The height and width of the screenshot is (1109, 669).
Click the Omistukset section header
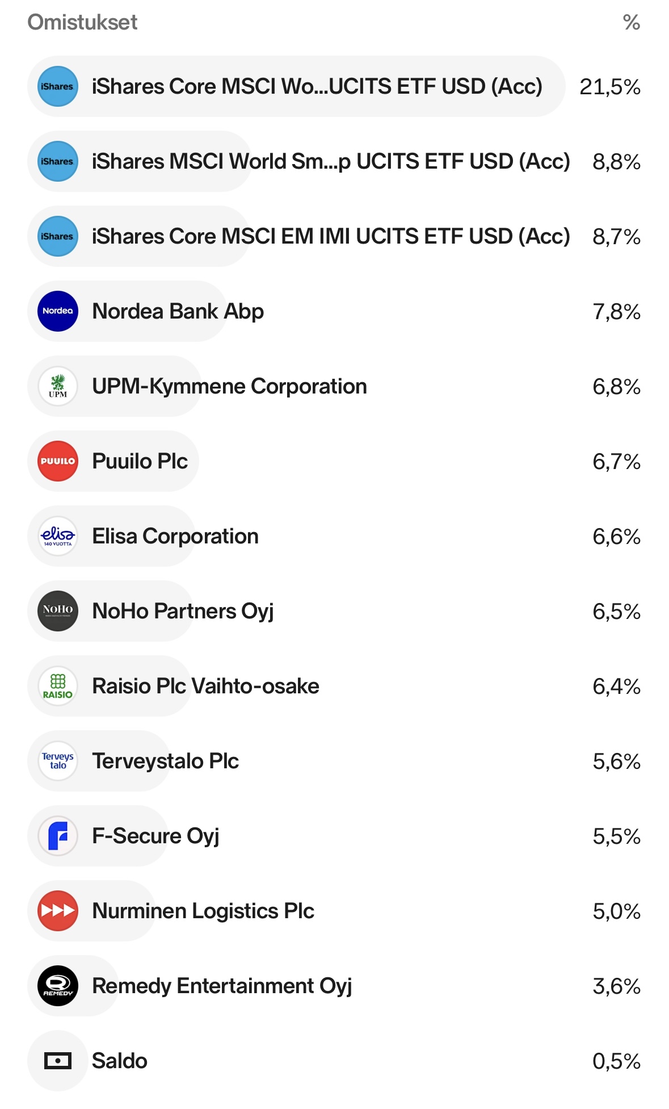[x=82, y=22]
